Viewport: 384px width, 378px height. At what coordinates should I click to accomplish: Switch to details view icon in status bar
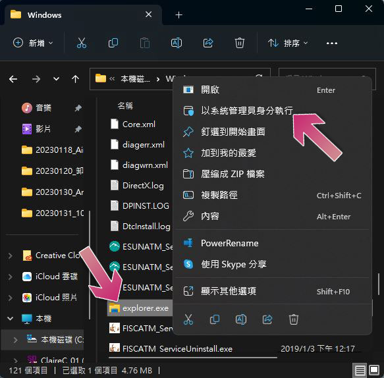pyautogui.click(x=360, y=370)
